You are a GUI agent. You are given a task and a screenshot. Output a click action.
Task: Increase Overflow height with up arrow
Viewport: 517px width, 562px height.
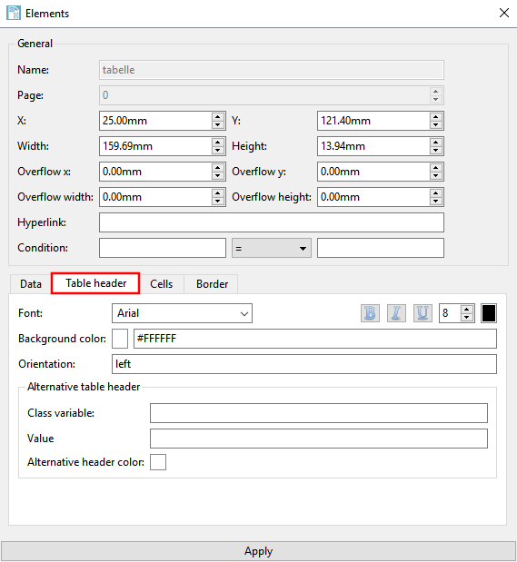[435, 193]
